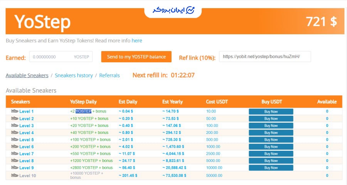Click the 721 $ balance in banner

click(x=322, y=22)
